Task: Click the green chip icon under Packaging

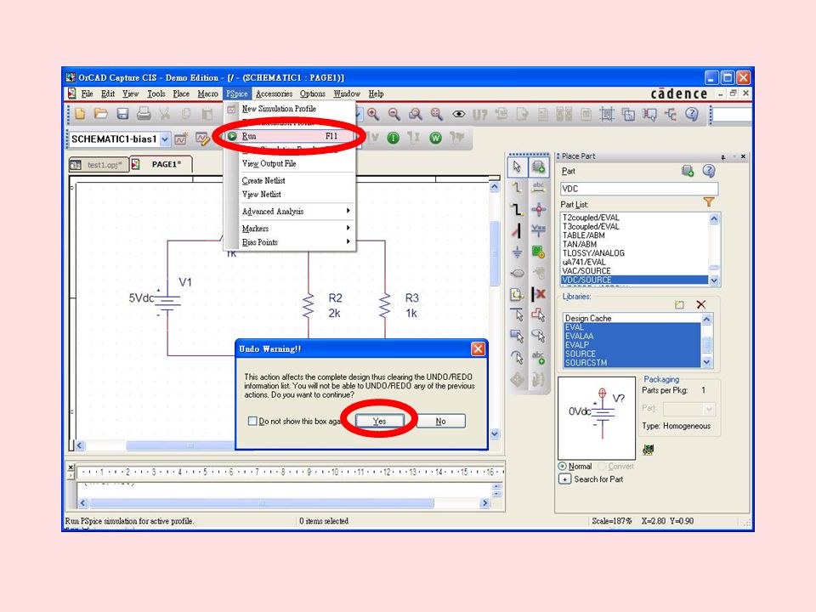Action: (648, 450)
